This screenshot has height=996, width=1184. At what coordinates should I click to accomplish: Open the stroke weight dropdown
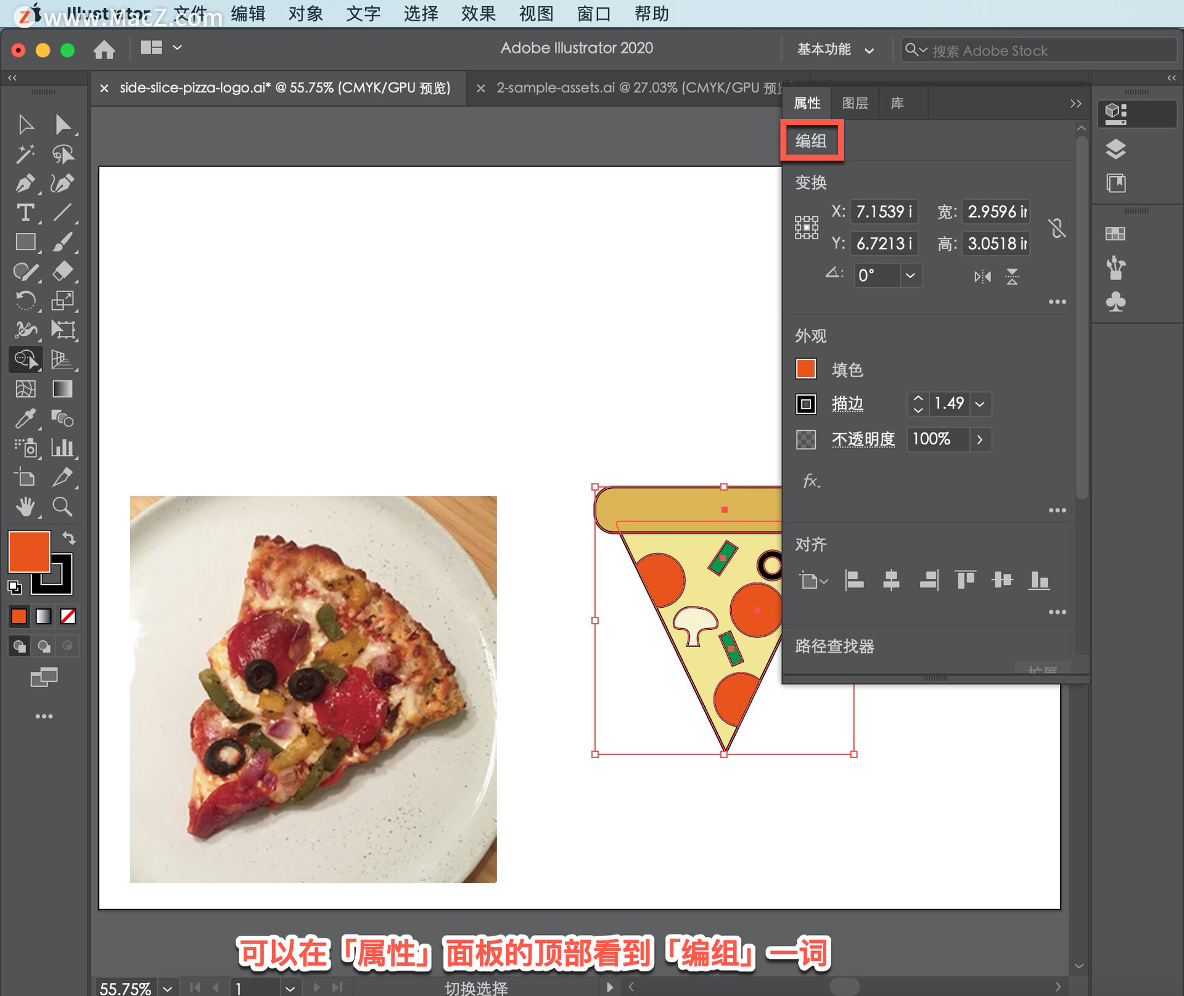980,404
